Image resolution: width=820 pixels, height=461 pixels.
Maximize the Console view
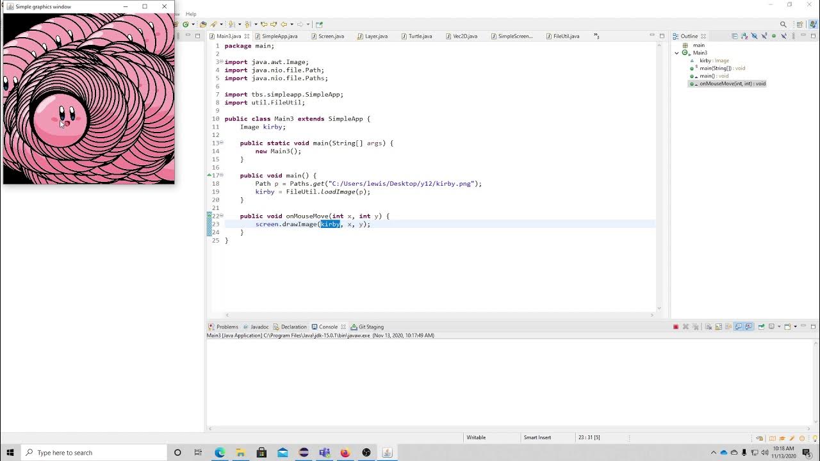813,327
